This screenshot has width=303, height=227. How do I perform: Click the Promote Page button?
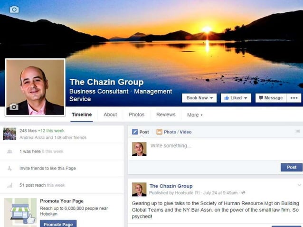58,224
